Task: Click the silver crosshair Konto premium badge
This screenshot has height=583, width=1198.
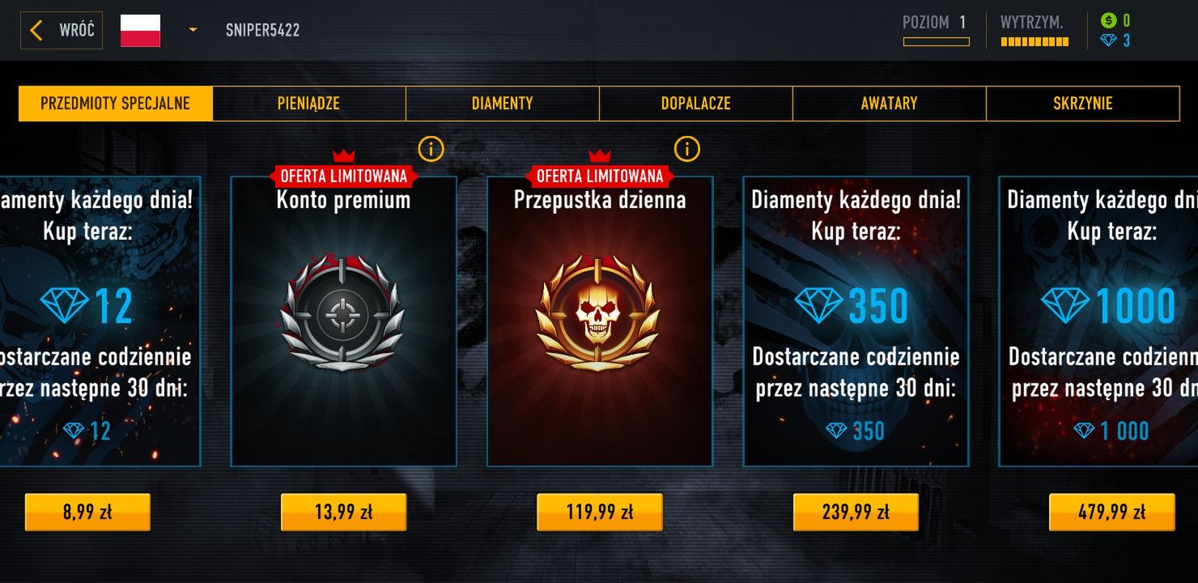Action: (343, 313)
